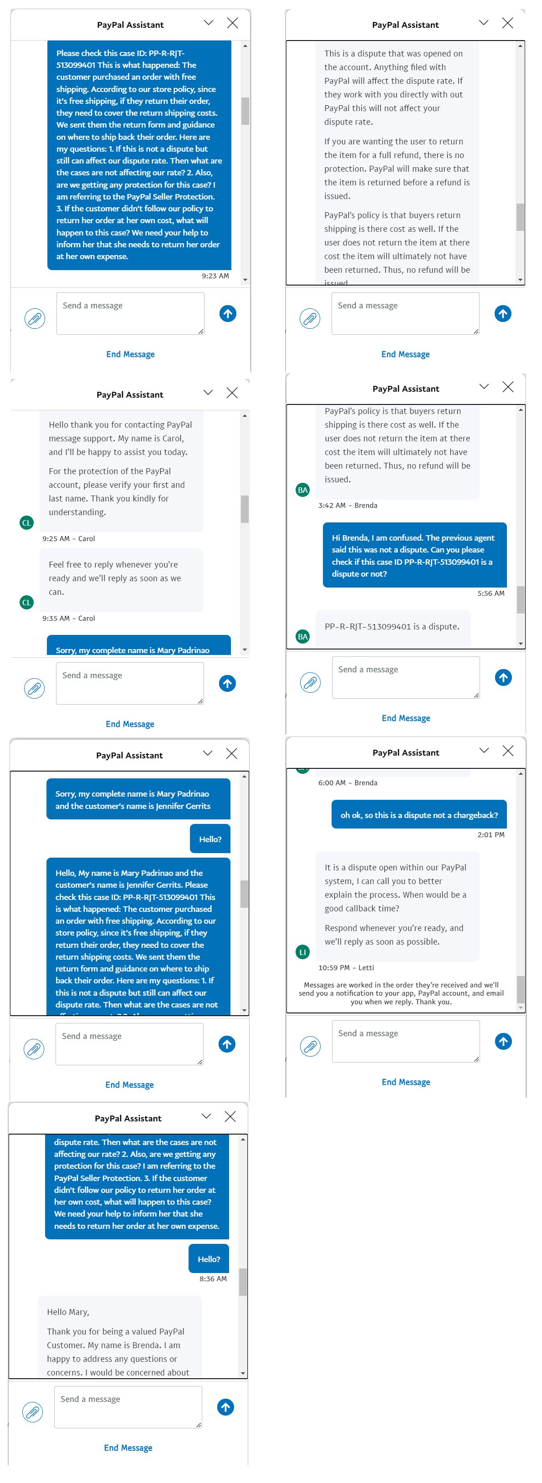This screenshot has width=542, height=1483.
Task: Click paperclip icon in 'Hi Brenda, I am confused' chat
Action: (x=311, y=682)
